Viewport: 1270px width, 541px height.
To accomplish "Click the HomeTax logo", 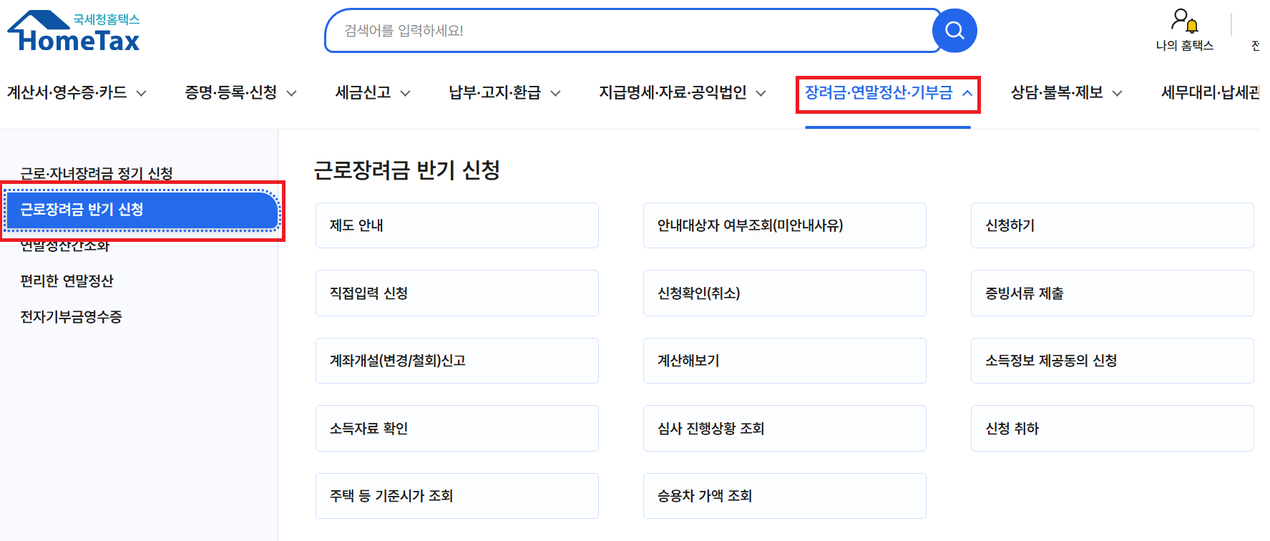I will tap(74, 31).
